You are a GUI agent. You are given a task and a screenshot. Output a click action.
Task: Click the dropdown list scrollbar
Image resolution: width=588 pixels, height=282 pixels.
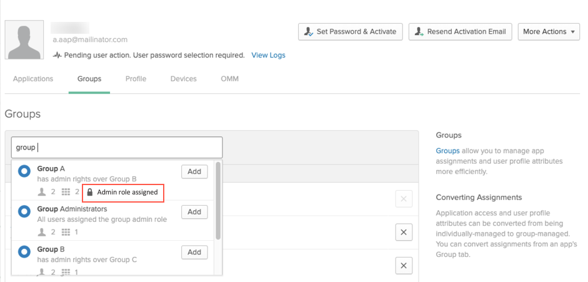coord(218,201)
